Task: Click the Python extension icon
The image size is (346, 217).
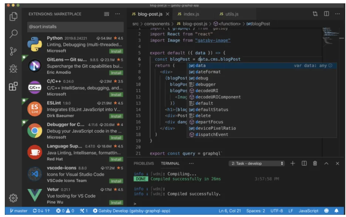Action: 35,44
